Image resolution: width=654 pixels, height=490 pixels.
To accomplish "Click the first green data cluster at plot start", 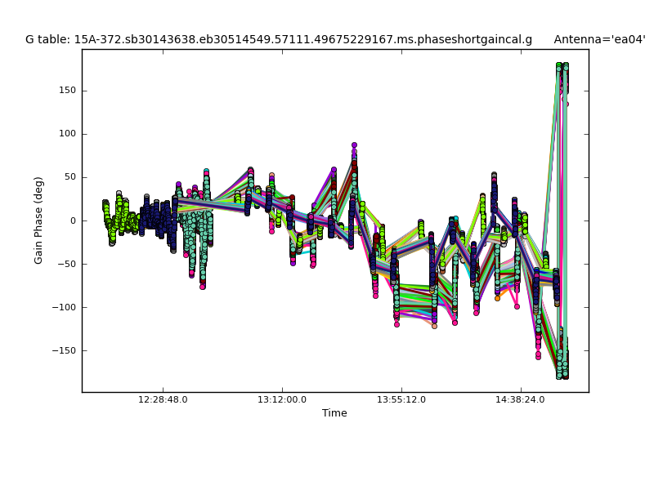I will pos(105,204).
